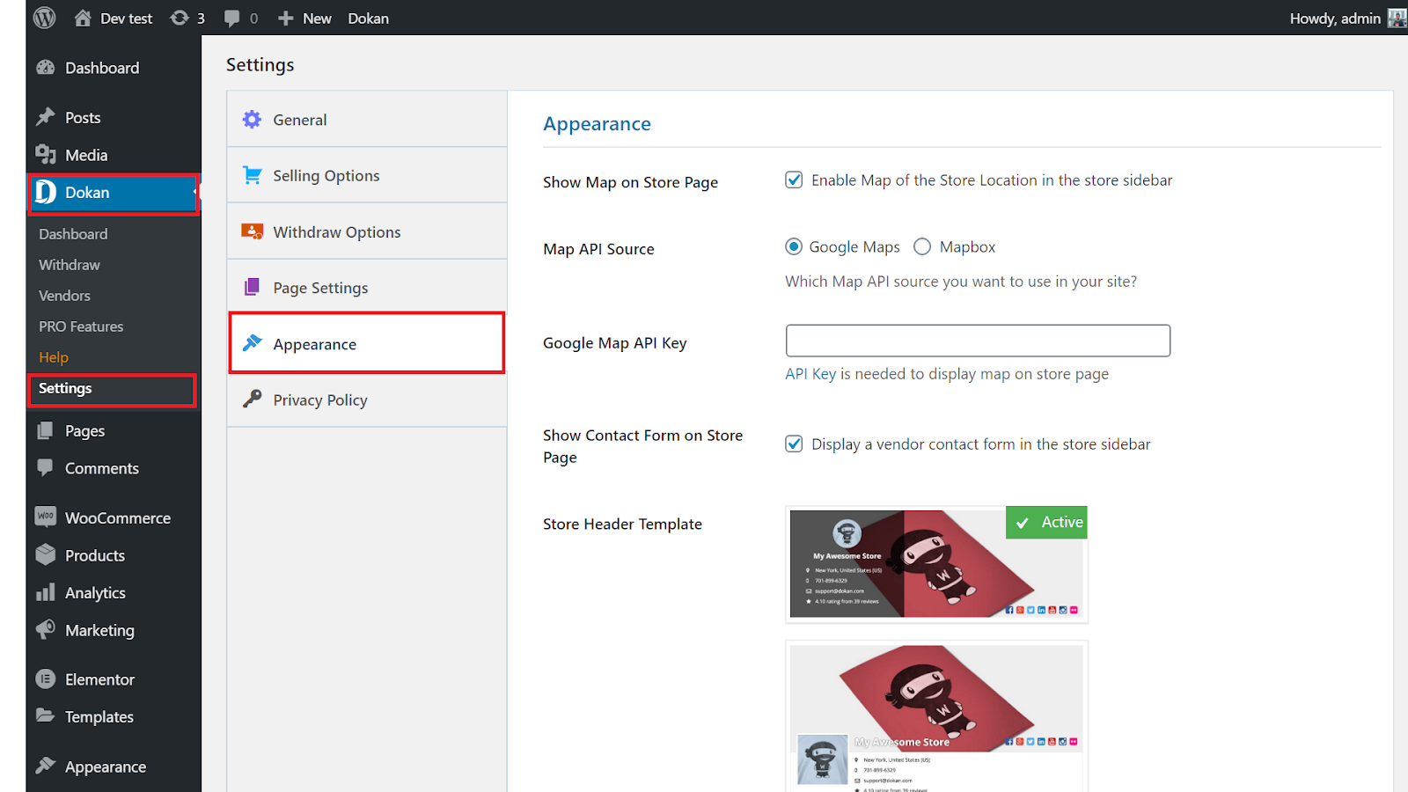Viewport: 1408px width, 792px height.
Task: Click the Dashboard gauge icon in sidebar
Action: tap(46, 68)
